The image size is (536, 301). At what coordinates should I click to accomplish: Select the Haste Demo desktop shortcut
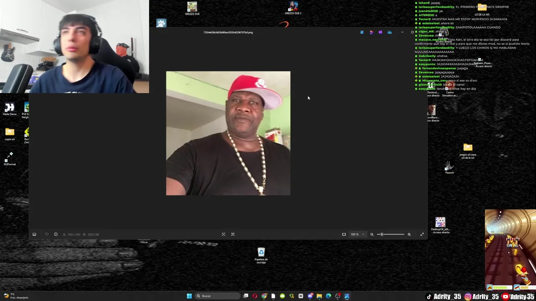pyautogui.click(x=10, y=110)
